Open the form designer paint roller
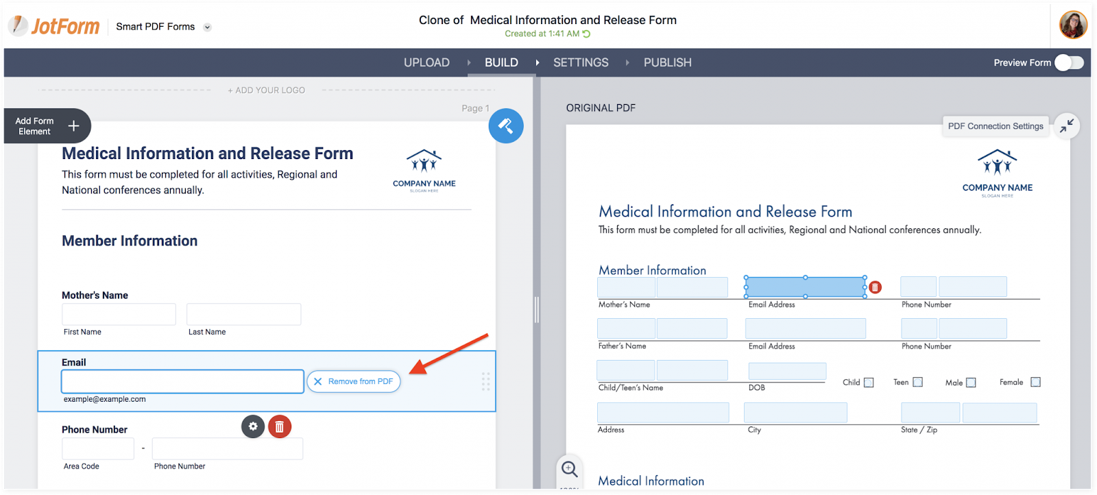This screenshot has width=1097, height=495. (x=506, y=126)
